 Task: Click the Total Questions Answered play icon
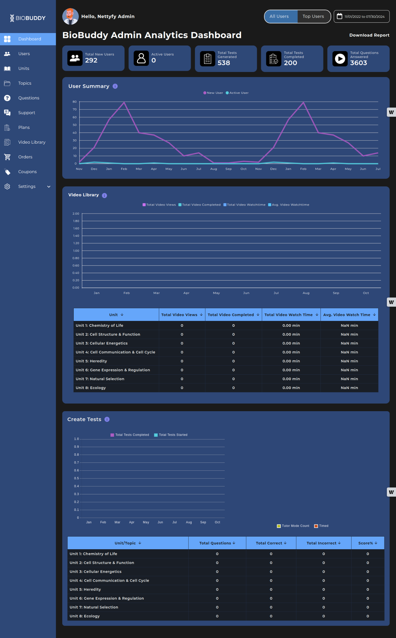340,59
